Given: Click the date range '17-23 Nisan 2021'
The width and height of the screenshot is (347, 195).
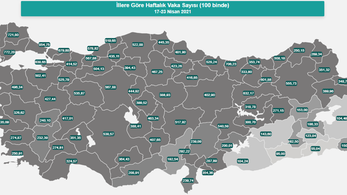Looking at the screenshot, I should [x=173, y=12].
